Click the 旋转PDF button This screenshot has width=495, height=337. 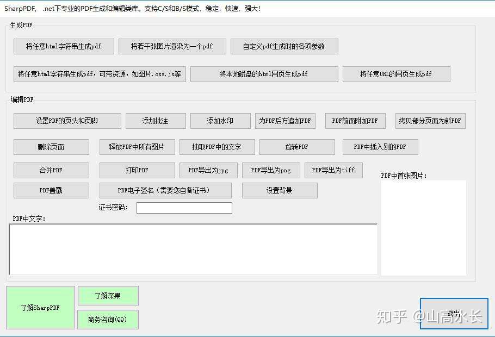[x=297, y=147]
